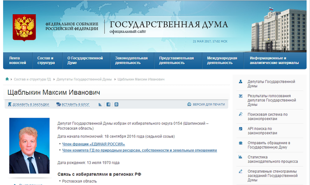The width and height of the screenshot is (310, 185).
Task: Open Версия для печати link
Action: [x=209, y=104]
